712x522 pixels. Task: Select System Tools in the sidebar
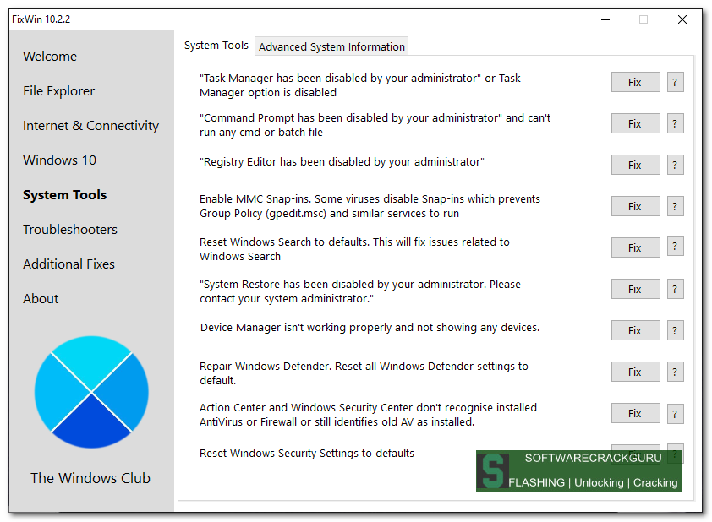(x=64, y=195)
